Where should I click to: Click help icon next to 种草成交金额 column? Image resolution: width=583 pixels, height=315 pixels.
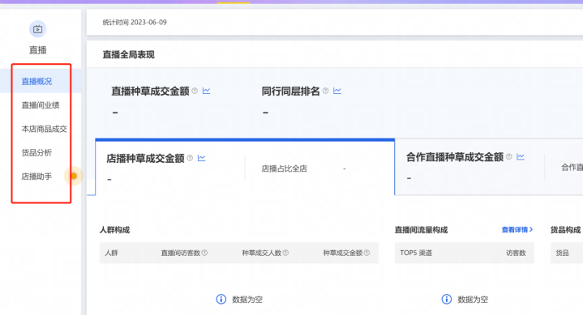coord(367,253)
